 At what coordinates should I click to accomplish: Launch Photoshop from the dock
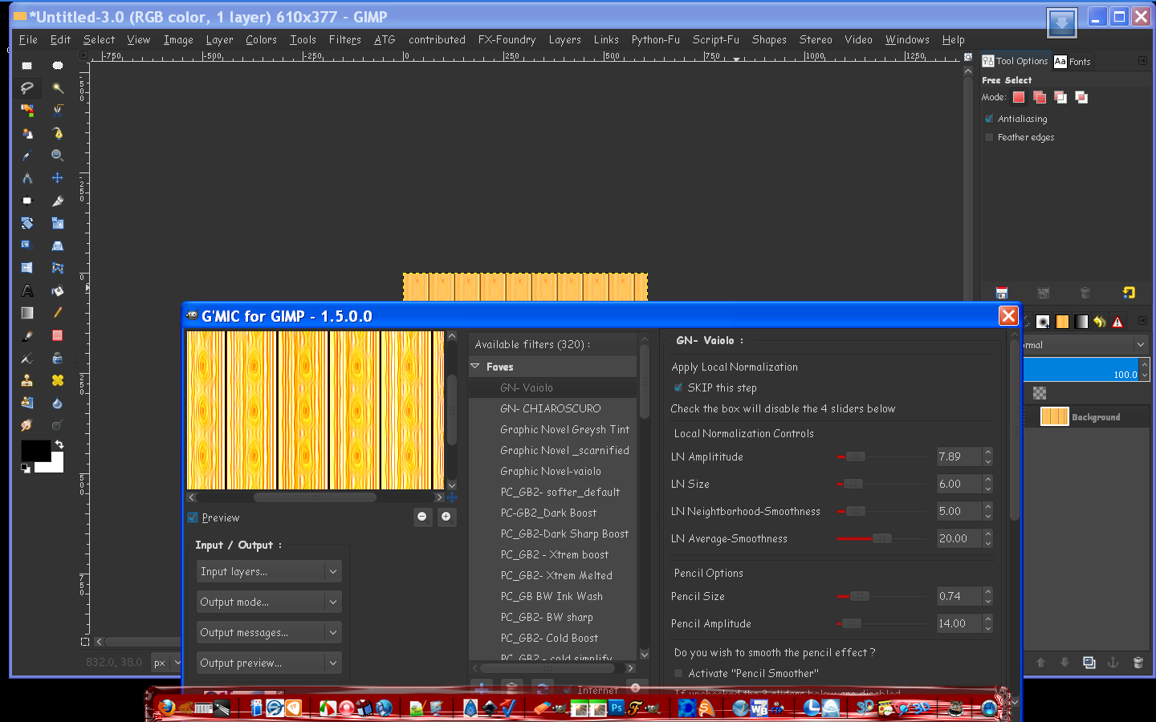click(x=617, y=708)
